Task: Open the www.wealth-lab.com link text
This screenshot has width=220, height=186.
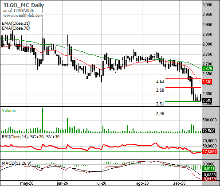Action: 23,15
